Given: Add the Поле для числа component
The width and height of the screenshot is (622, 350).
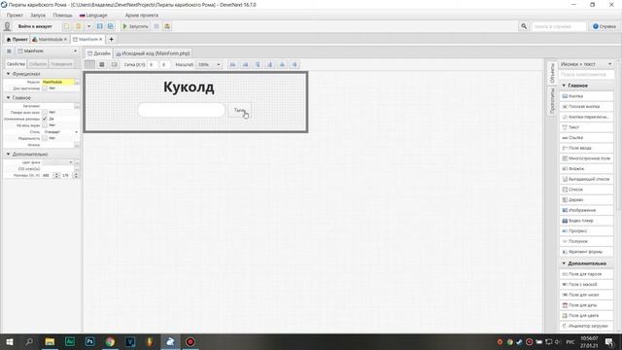Looking at the screenshot, I should [586, 295].
